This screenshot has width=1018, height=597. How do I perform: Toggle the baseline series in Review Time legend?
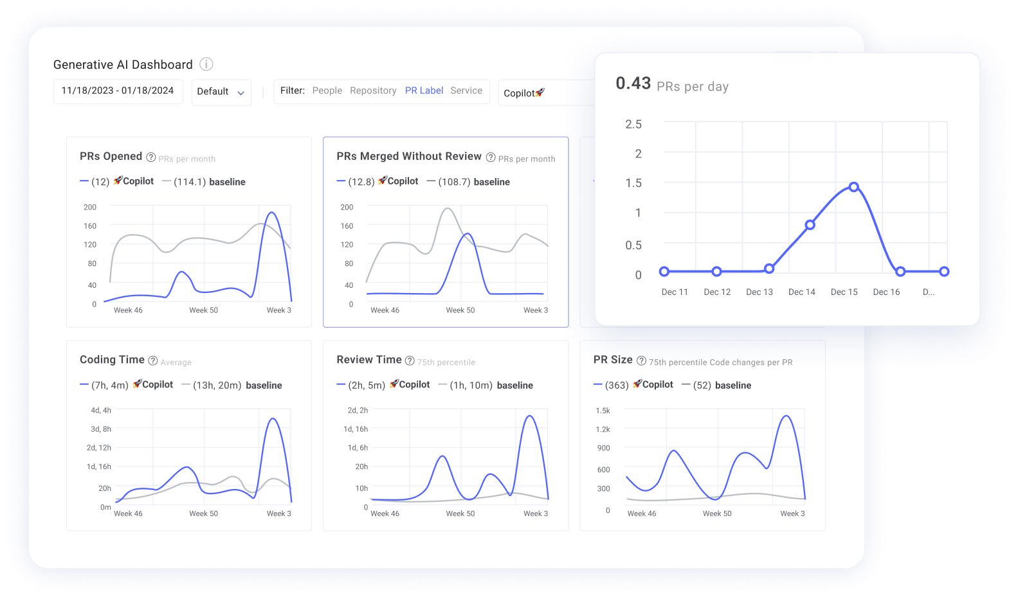click(x=486, y=386)
